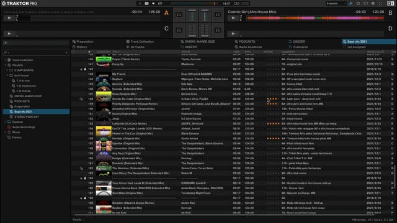
Task: Click star rating of track 153
Action: pyautogui.click(x=273, y=124)
